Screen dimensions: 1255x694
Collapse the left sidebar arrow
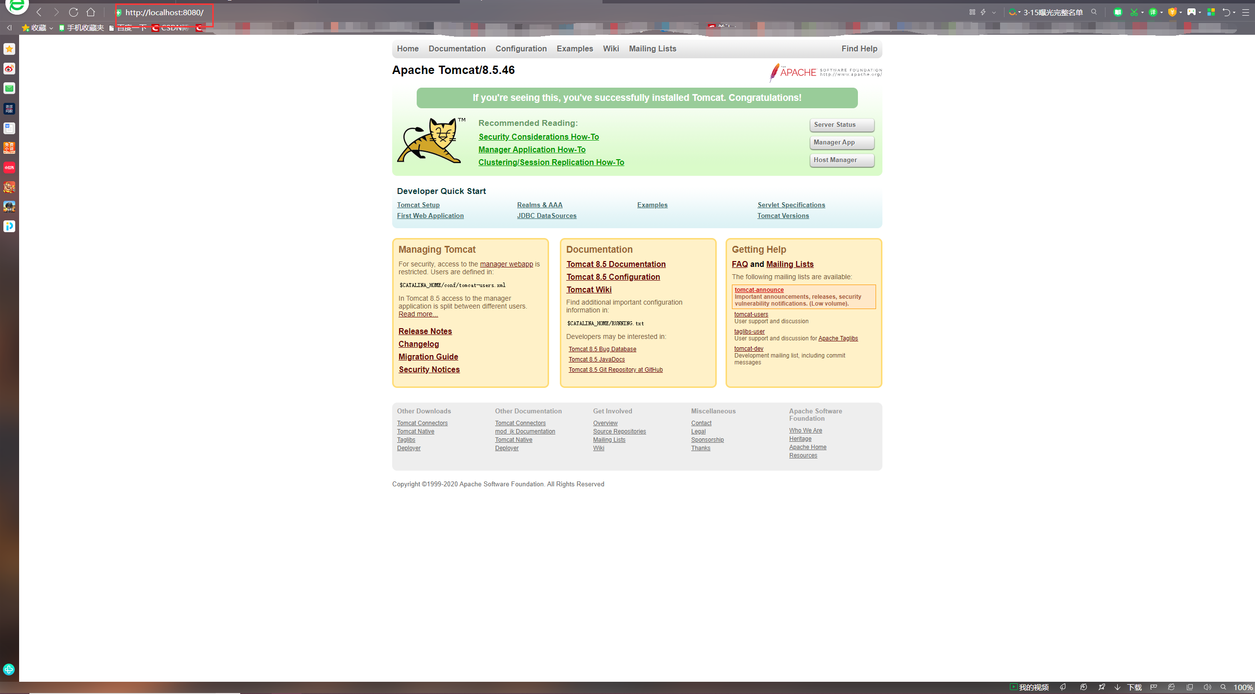click(9, 28)
